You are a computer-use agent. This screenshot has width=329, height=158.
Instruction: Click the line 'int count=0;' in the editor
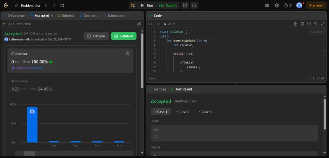coord(183,45)
